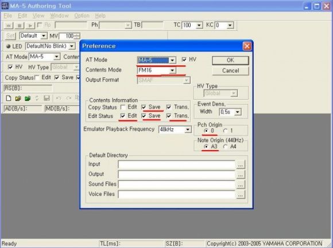
Task: Open the Default dropdown beside Set button
Action: coord(44,36)
